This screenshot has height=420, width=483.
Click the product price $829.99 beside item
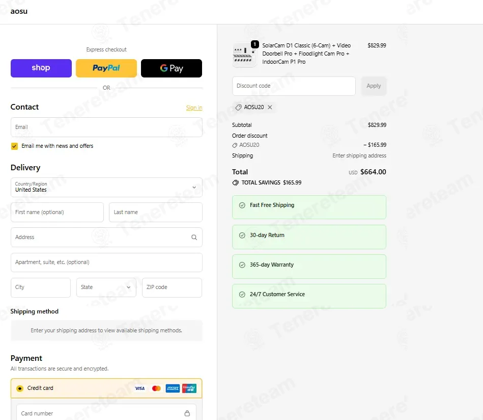[x=377, y=45]
